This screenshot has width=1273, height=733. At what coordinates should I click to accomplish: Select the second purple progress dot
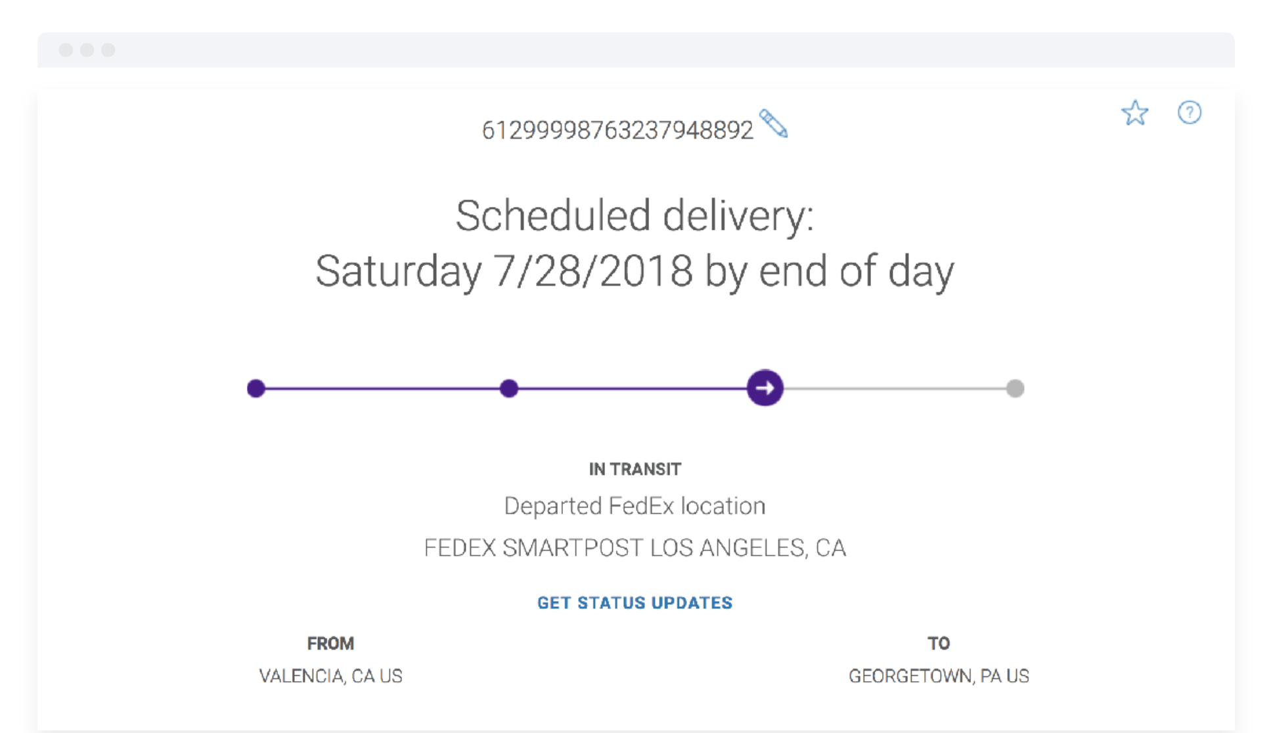(x=508, y=388)
